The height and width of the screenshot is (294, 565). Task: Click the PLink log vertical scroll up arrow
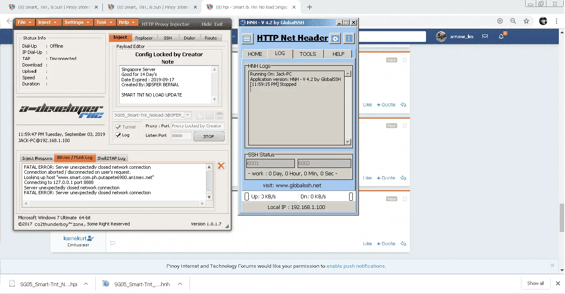tap(209, 167)
